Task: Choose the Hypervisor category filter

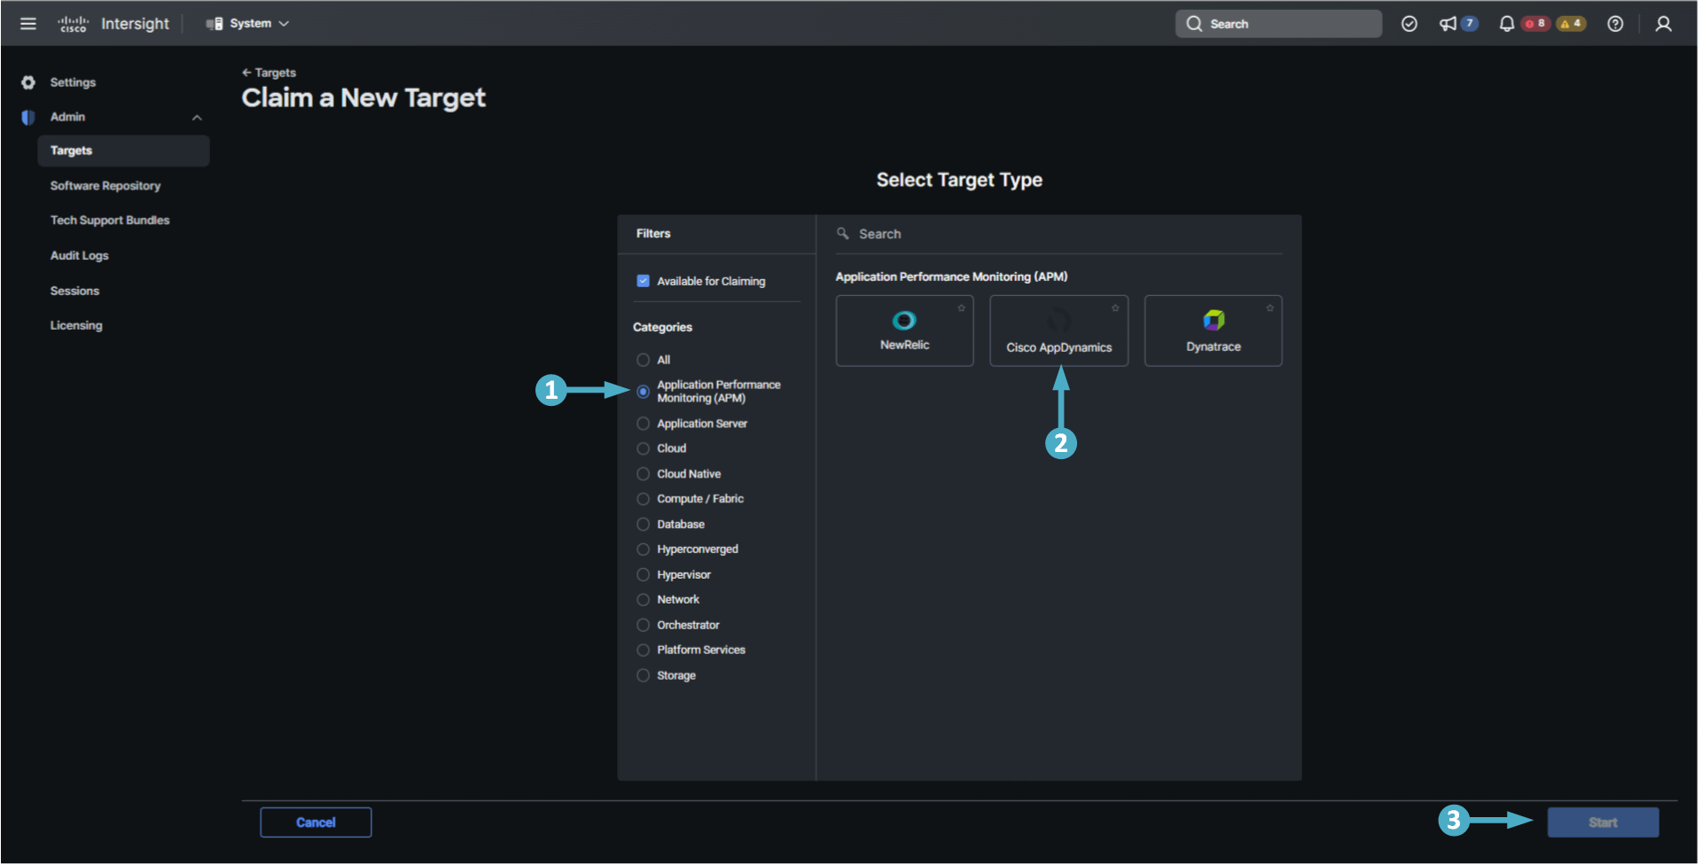Action: [644, 574]
